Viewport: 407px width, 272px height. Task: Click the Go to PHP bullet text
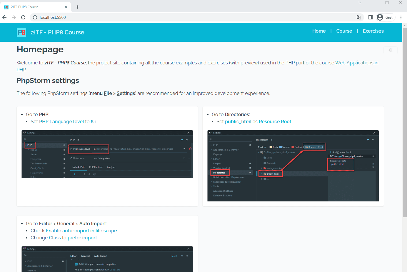pos(38,114)
